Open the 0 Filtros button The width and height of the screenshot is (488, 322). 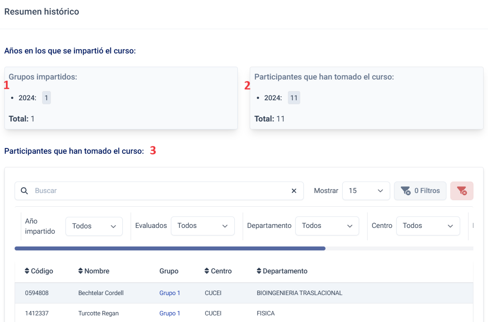(x=420, y=191)
